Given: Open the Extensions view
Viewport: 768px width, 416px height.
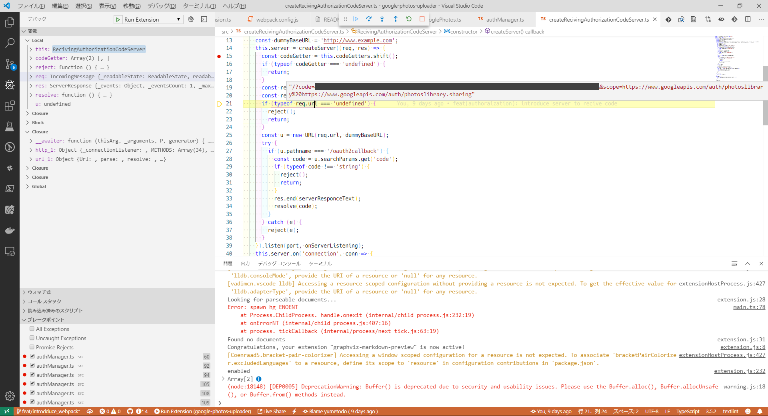Looking at the screenshot, I should tap(10, 105).
